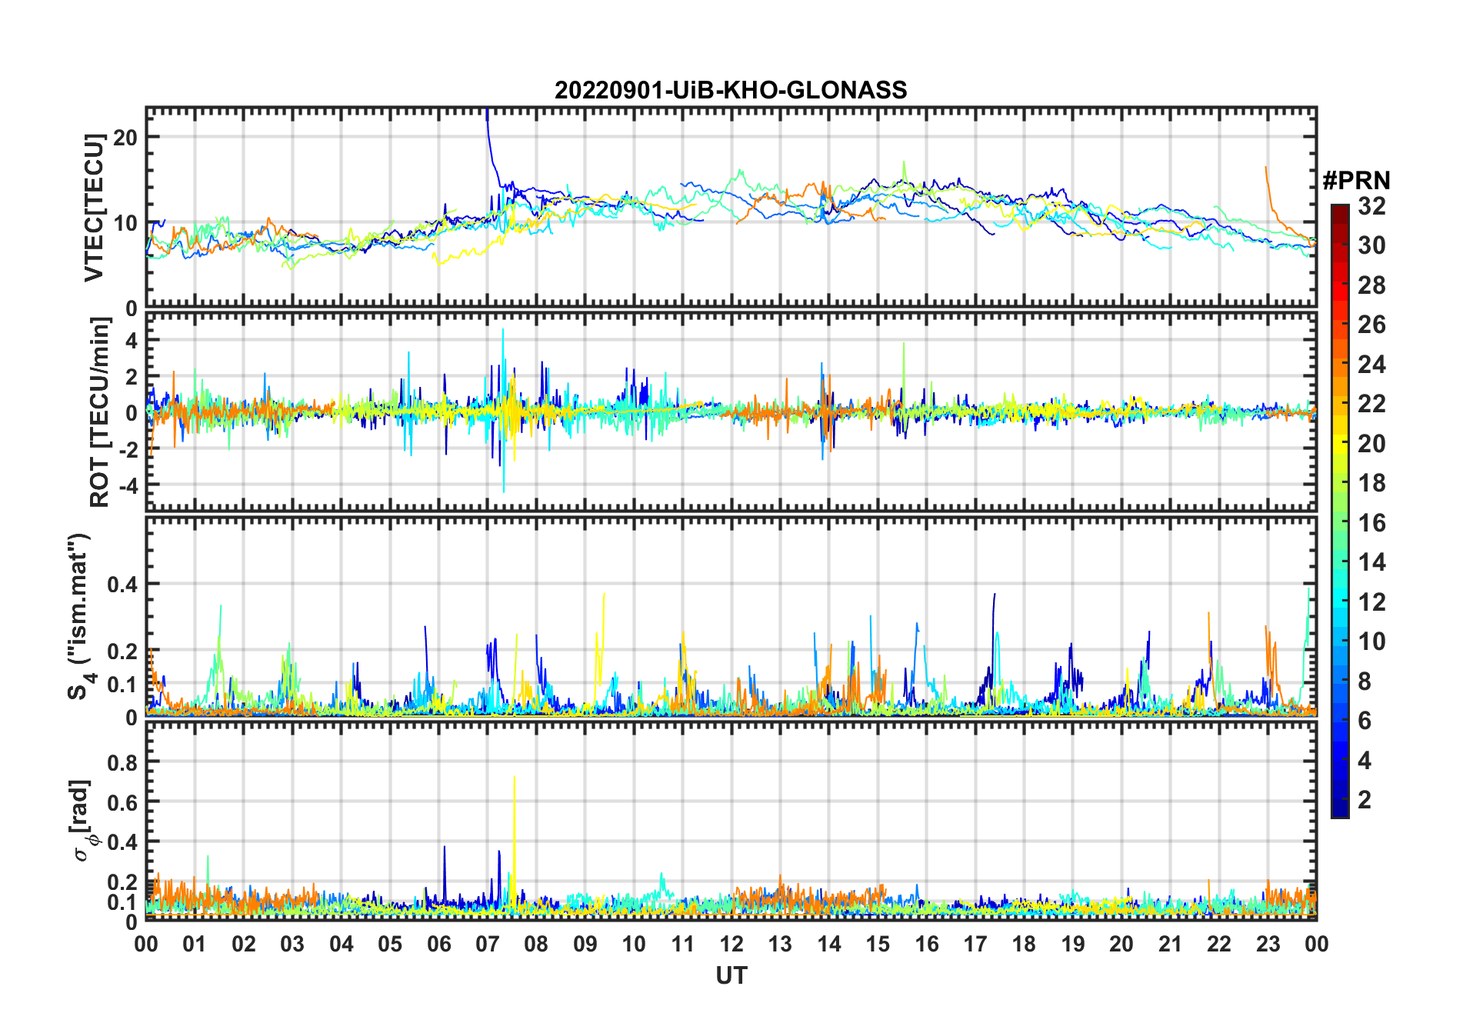Click x-axis hour label 17

pyautogui.click(x=975, y=945)
